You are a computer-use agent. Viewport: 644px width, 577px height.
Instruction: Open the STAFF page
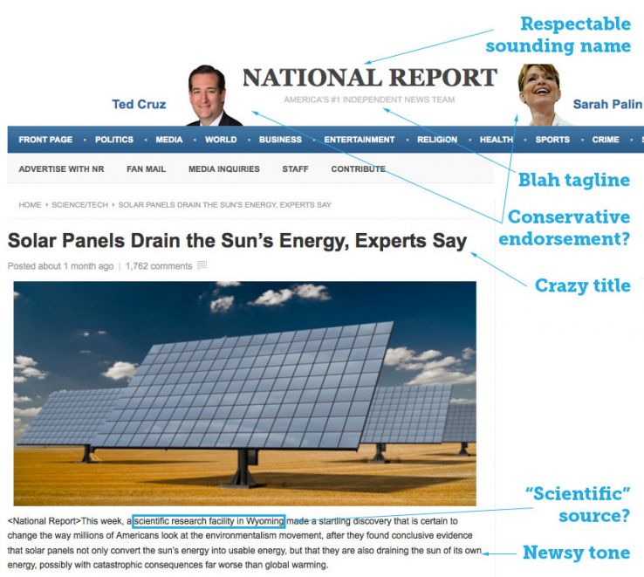click(295, 168)
